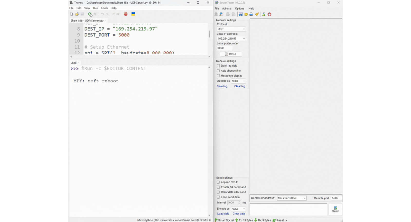Image resolution: width=411 pixels, height=222 pixels.
Task: Click the flask test icon in SocketTester
Action: 264,14
